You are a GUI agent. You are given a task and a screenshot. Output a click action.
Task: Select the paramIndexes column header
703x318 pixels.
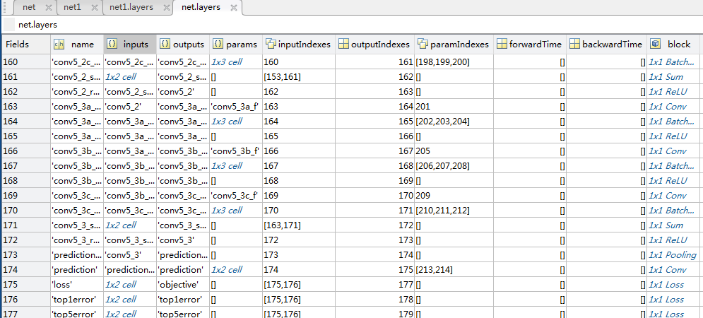454,45
